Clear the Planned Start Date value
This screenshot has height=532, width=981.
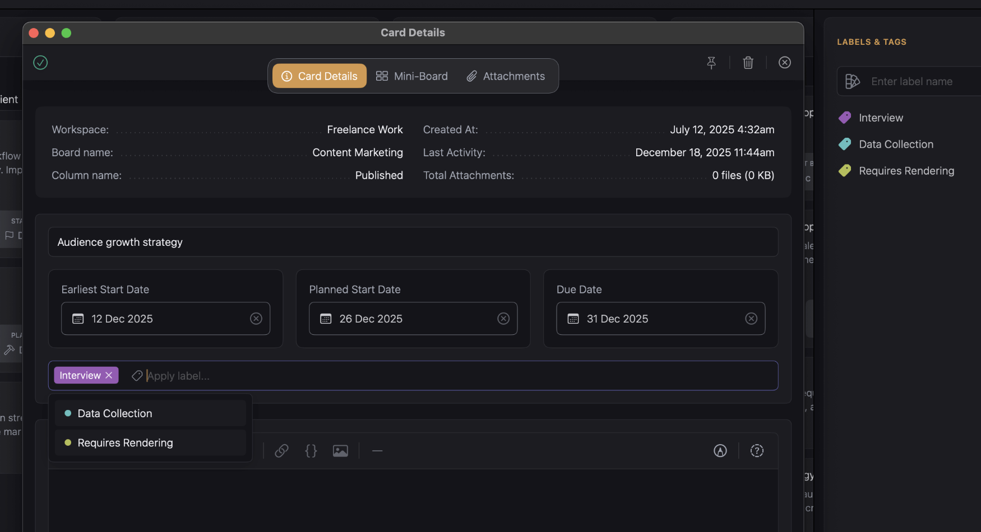coord(503,319)
